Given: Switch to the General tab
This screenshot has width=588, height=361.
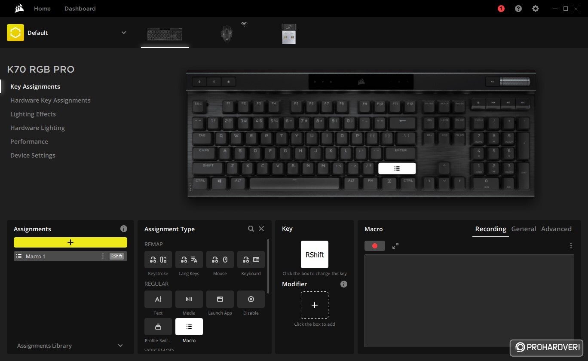Looking at the screenshot, I should [524, 229].
